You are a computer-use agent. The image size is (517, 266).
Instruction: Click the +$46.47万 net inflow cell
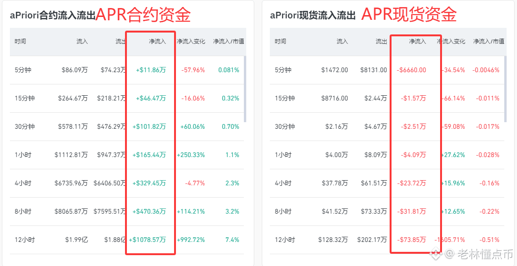pyautogui.click(x=151, y=98)
